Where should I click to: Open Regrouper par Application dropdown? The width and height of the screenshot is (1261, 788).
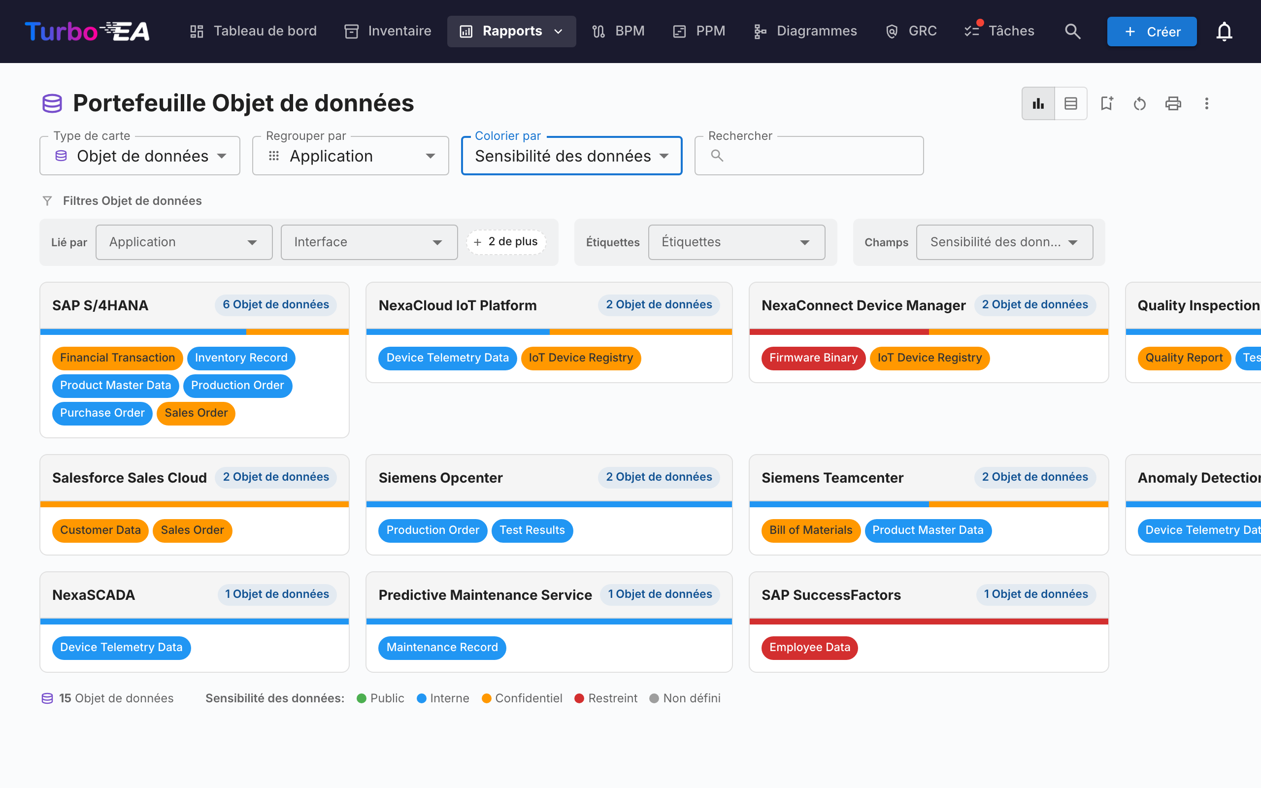351,156
